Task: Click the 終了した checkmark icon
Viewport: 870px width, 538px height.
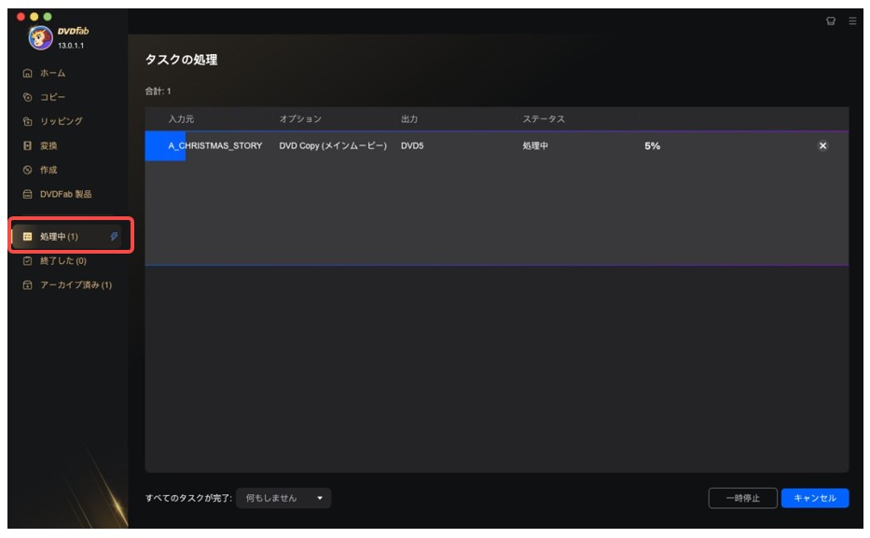Action: [x=27, y=261]
